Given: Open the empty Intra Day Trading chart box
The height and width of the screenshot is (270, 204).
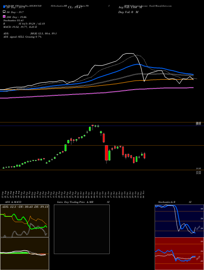Looking at the screenshot, I should pos(82,229).
